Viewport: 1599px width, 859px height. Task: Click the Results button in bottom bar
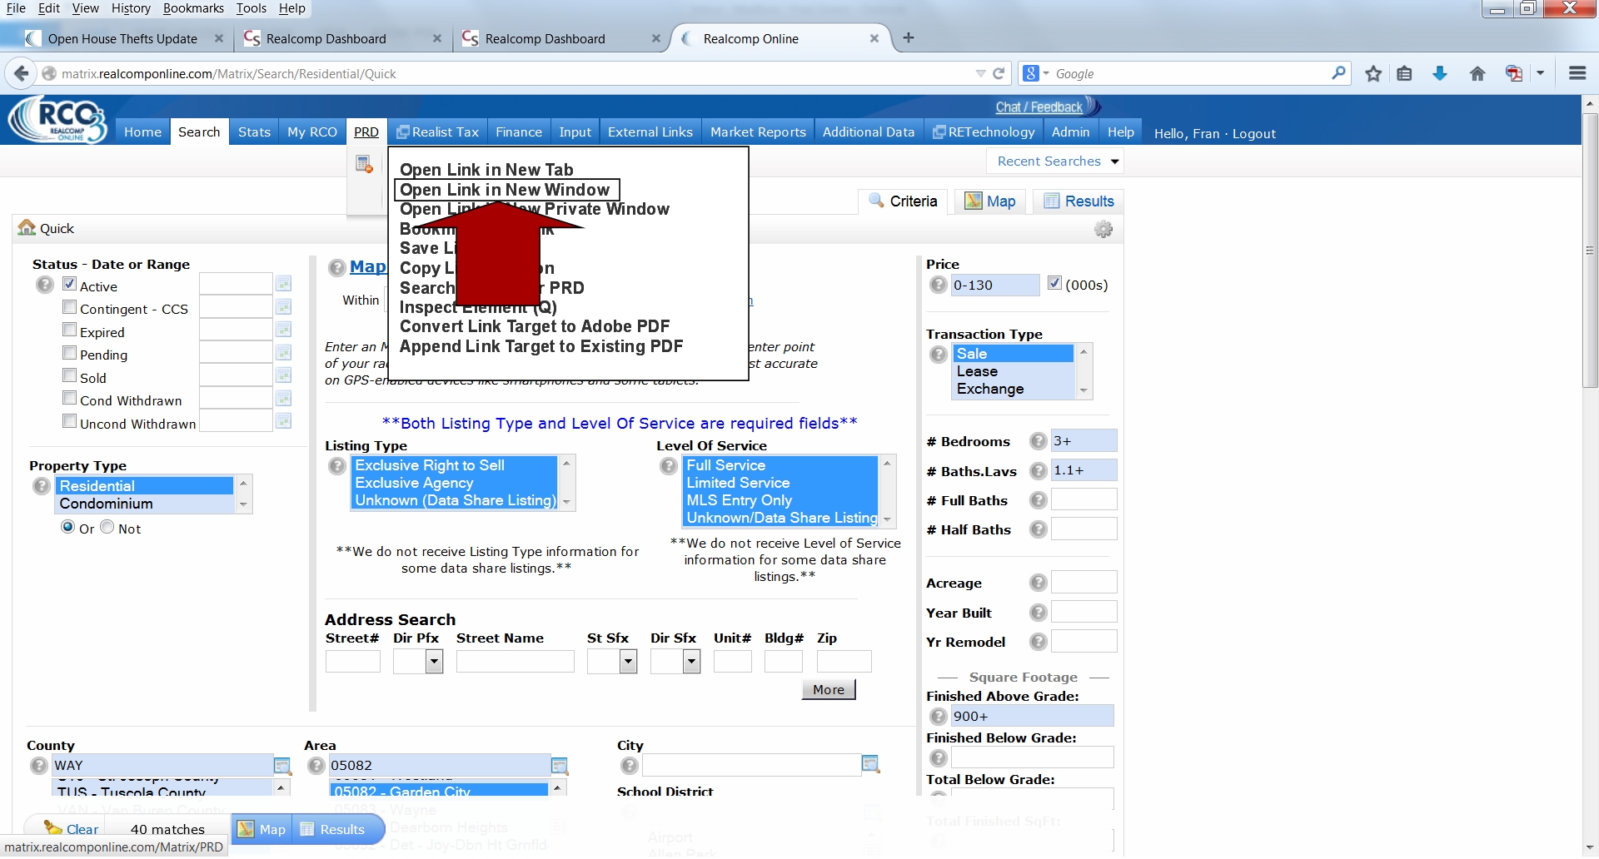coord(333,829)
